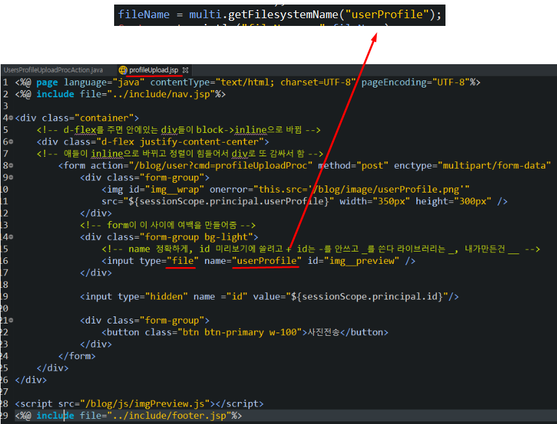Close the profileUpload.jsp tab
This screenshot has height=424, width=557.
(185, 70)
